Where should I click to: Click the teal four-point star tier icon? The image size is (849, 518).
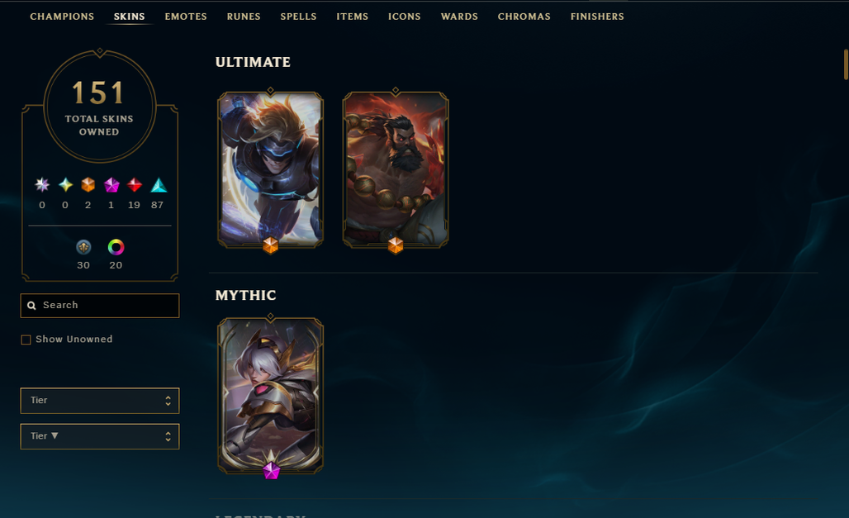click(65, 185)
